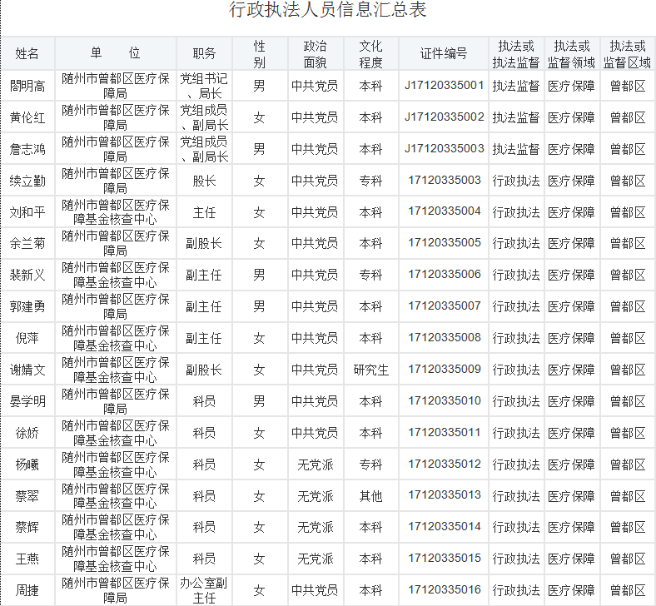Viewport: 656px width, 606px height.
Task: Select the name cell 余兰菊
Action: coord(27,243)
